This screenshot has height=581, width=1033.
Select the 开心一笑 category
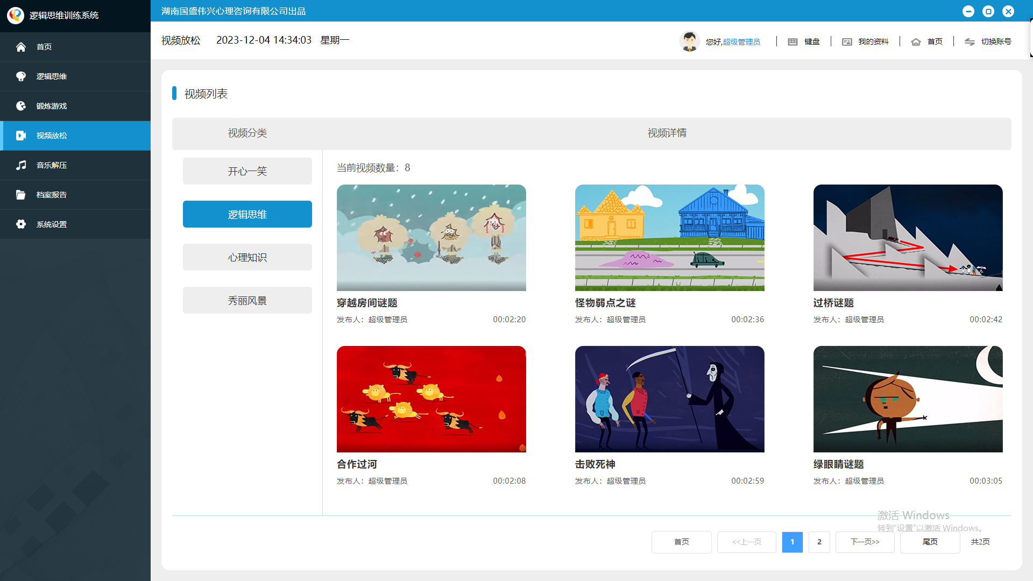[x=247, y=171]
